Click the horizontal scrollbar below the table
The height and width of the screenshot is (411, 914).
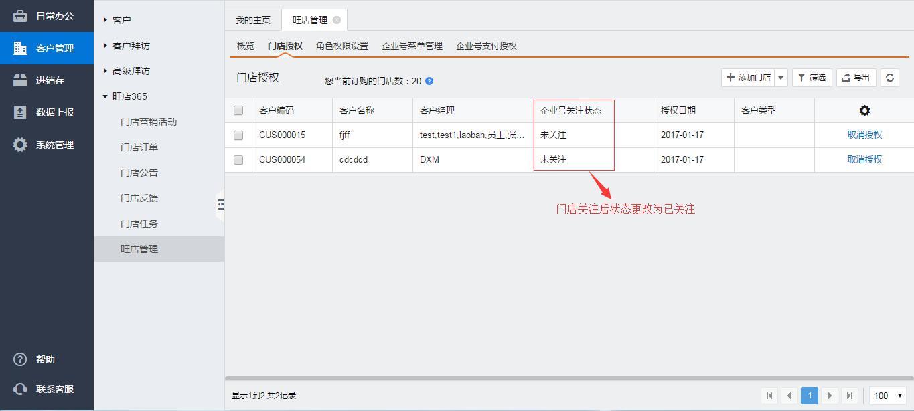click(569, 378)
